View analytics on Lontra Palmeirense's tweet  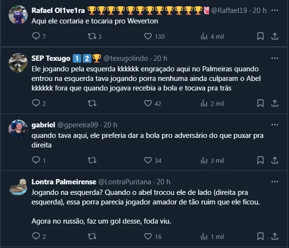pyautogui.click(x=204, y=236)
